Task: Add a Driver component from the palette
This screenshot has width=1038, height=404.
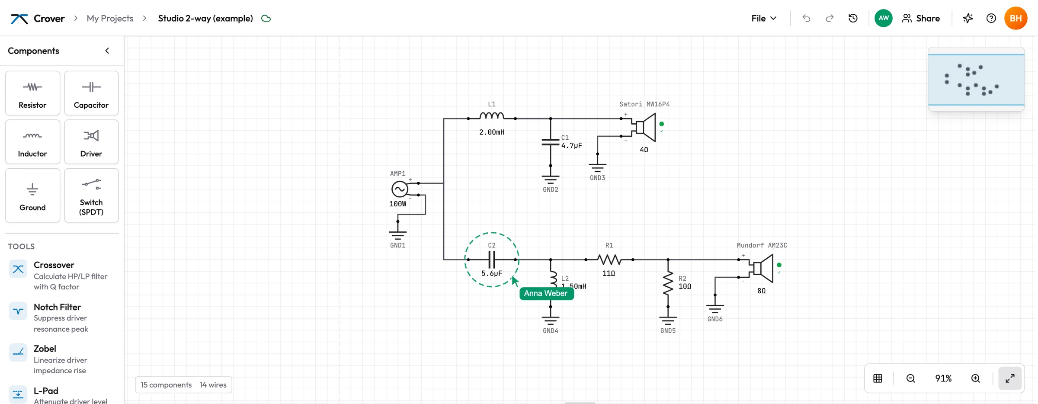Action: click(x=91, y=142)
